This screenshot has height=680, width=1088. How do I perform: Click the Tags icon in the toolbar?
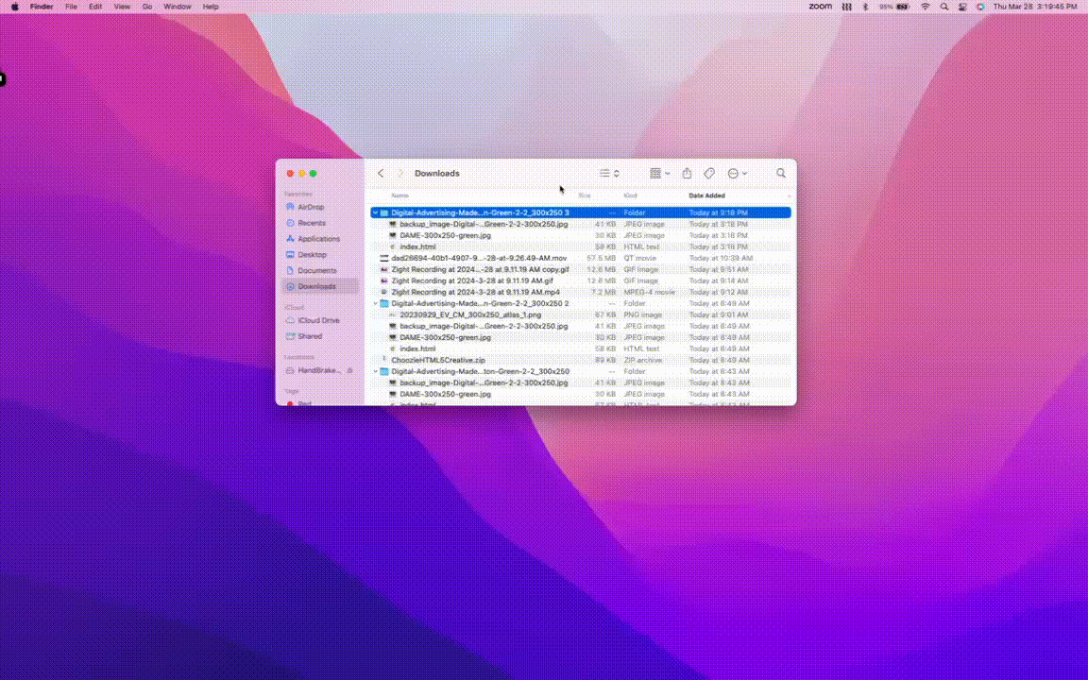(x=709, y=173)
